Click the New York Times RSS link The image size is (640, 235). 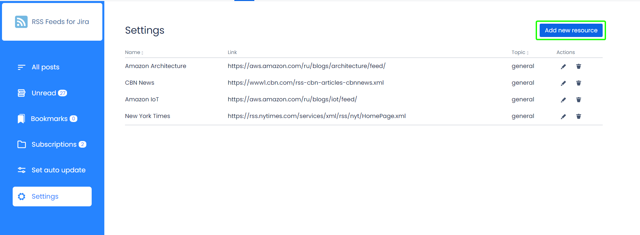pos(316,116)
